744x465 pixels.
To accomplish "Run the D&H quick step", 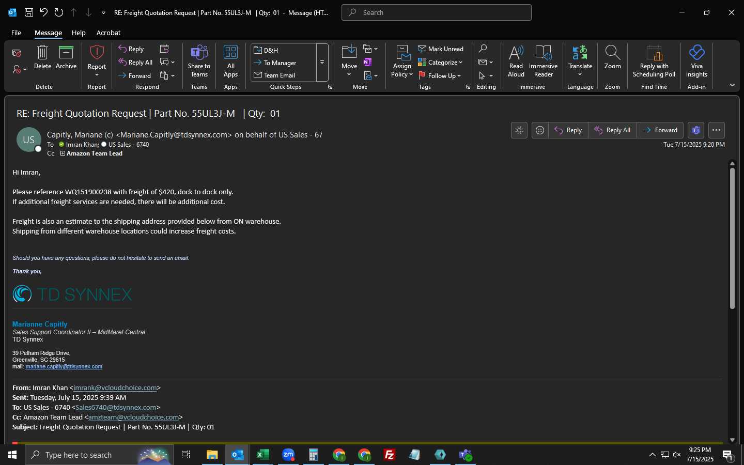I will point(284,50).
